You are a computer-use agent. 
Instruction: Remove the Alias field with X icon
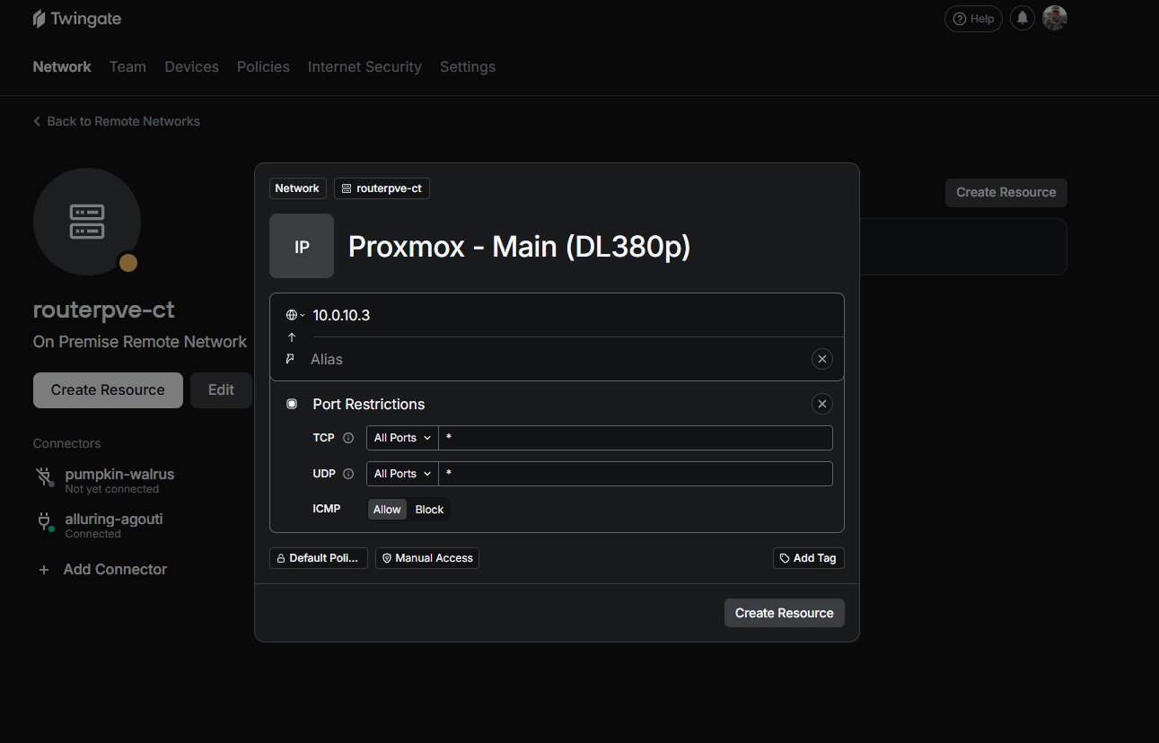pos(821,359)
